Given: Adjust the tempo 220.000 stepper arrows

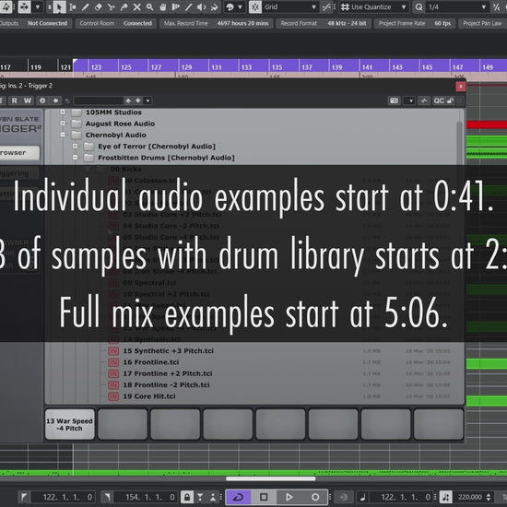Looking at the screenshot, I should point(489,497).
